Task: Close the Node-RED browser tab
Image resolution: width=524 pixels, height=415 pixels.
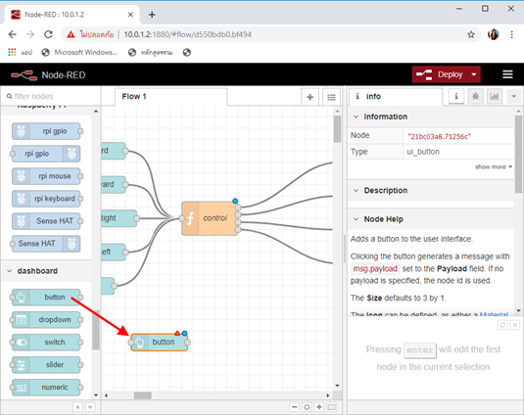Action: (x=130, y=15)
